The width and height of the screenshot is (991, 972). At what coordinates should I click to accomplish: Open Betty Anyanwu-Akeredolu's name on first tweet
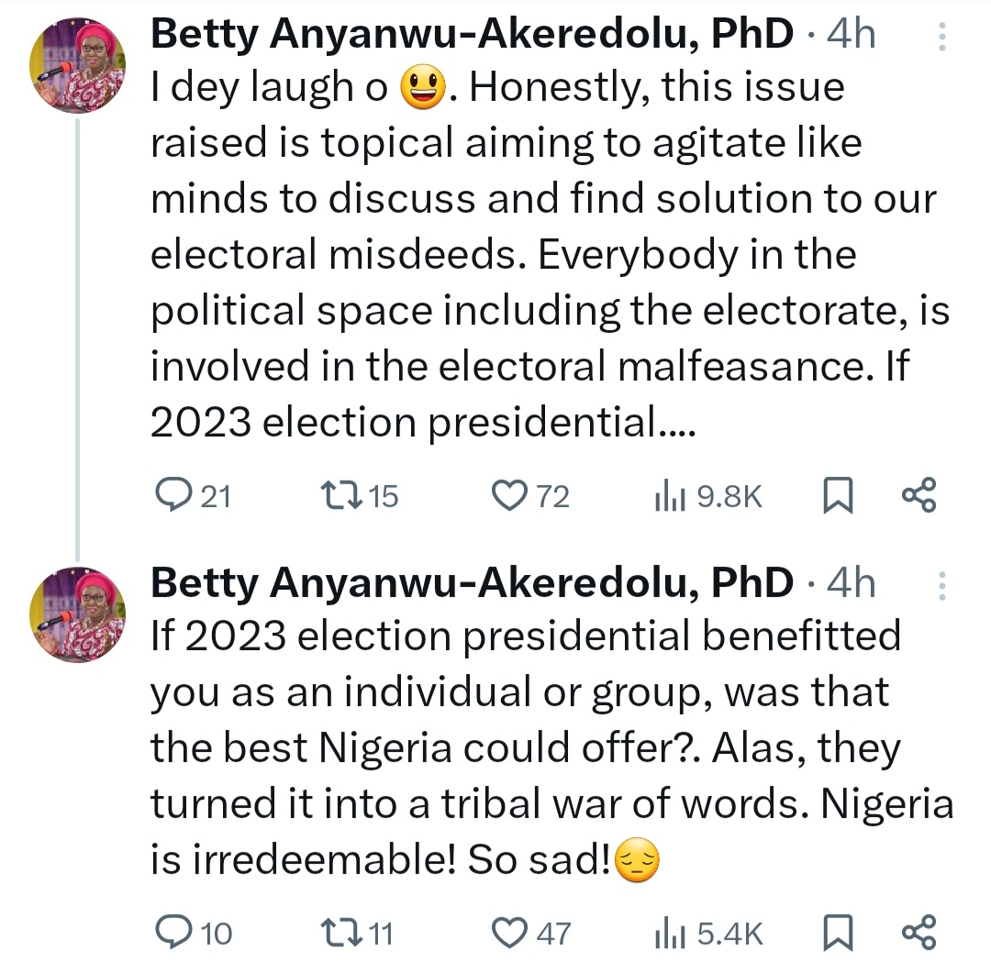tap(472, 36)
